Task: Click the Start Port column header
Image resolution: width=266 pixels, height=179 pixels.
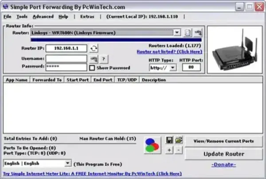Action: [x=78, y=80]
